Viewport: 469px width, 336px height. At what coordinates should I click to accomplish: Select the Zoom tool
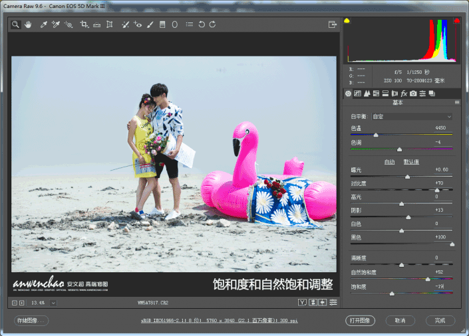[15, 25]
